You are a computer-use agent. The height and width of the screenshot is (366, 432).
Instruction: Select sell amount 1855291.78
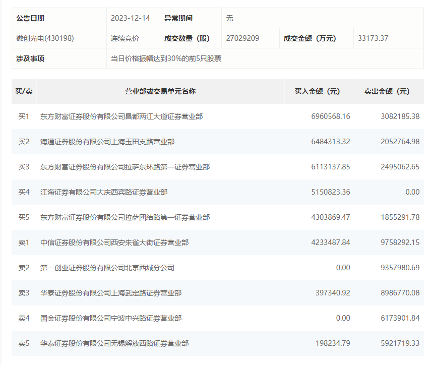pyautogui.click(x=400, y=217)
